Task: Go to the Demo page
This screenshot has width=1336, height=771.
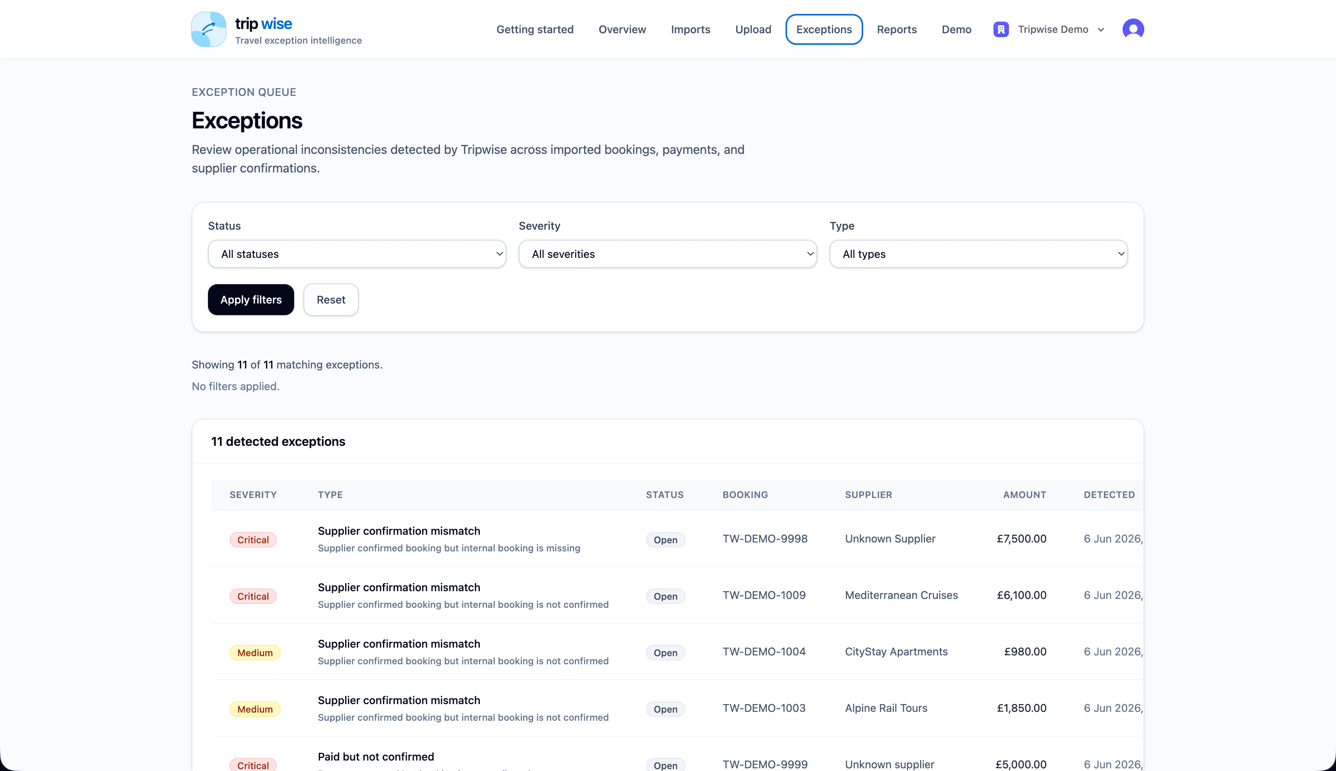Action: (x=956, y=29)
